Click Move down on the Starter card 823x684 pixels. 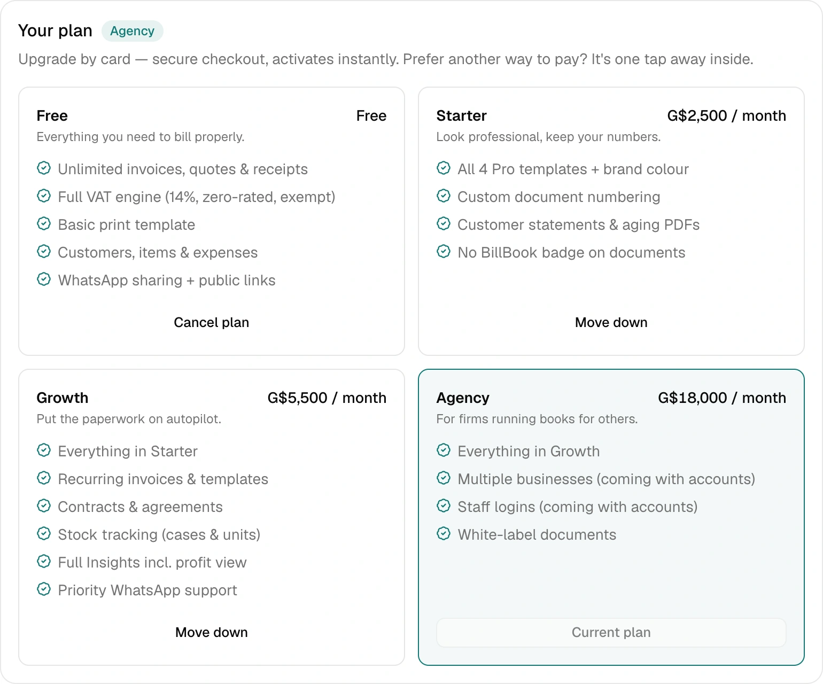pos(611,322)
